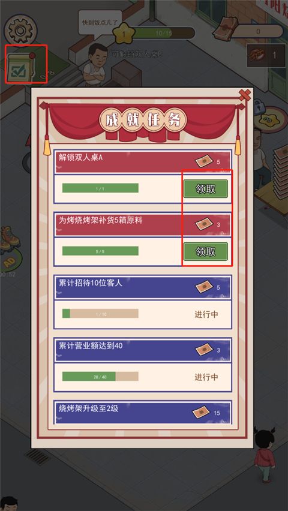Viewport: 288px width, 511px height.
Task: Tap the 成就任务 title banner
Action: point(143,121)
